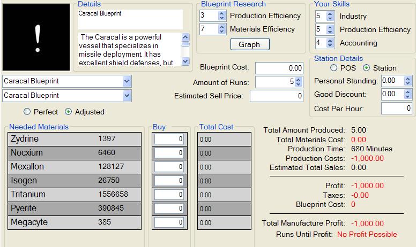Click description scrollbar up arrow
Image resolution: width=416 pixels, height=247 pixels.
pos(185,37)
